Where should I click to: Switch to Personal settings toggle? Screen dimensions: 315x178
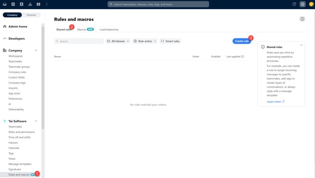pyautogui.click(x=31, y=15)
